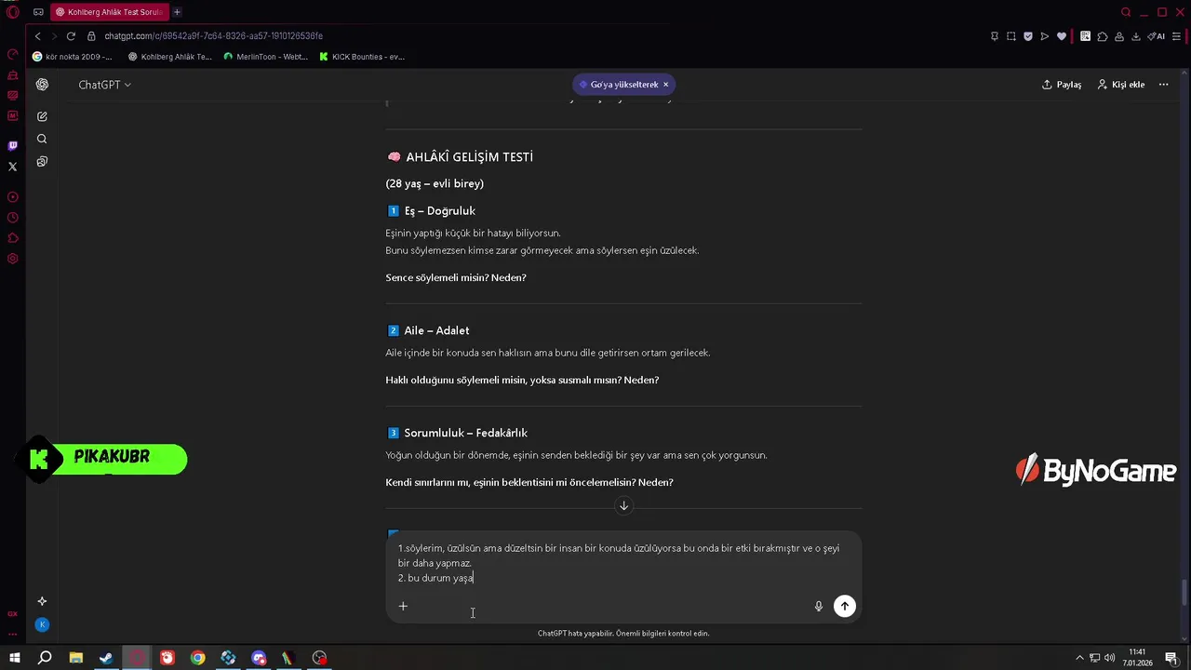
Task: Open the taskbar volume control
Action: (x=1110, y=658)
